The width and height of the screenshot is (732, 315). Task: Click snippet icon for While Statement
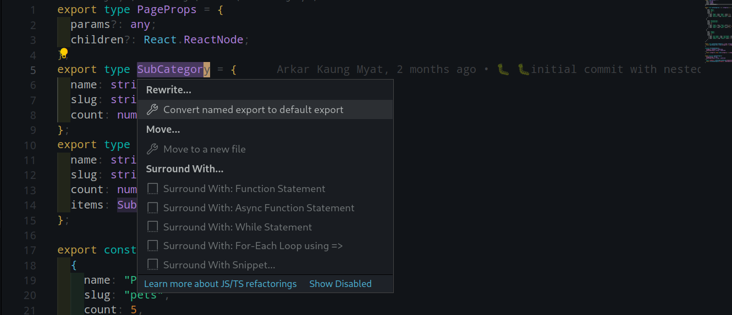tap(152, 227)
